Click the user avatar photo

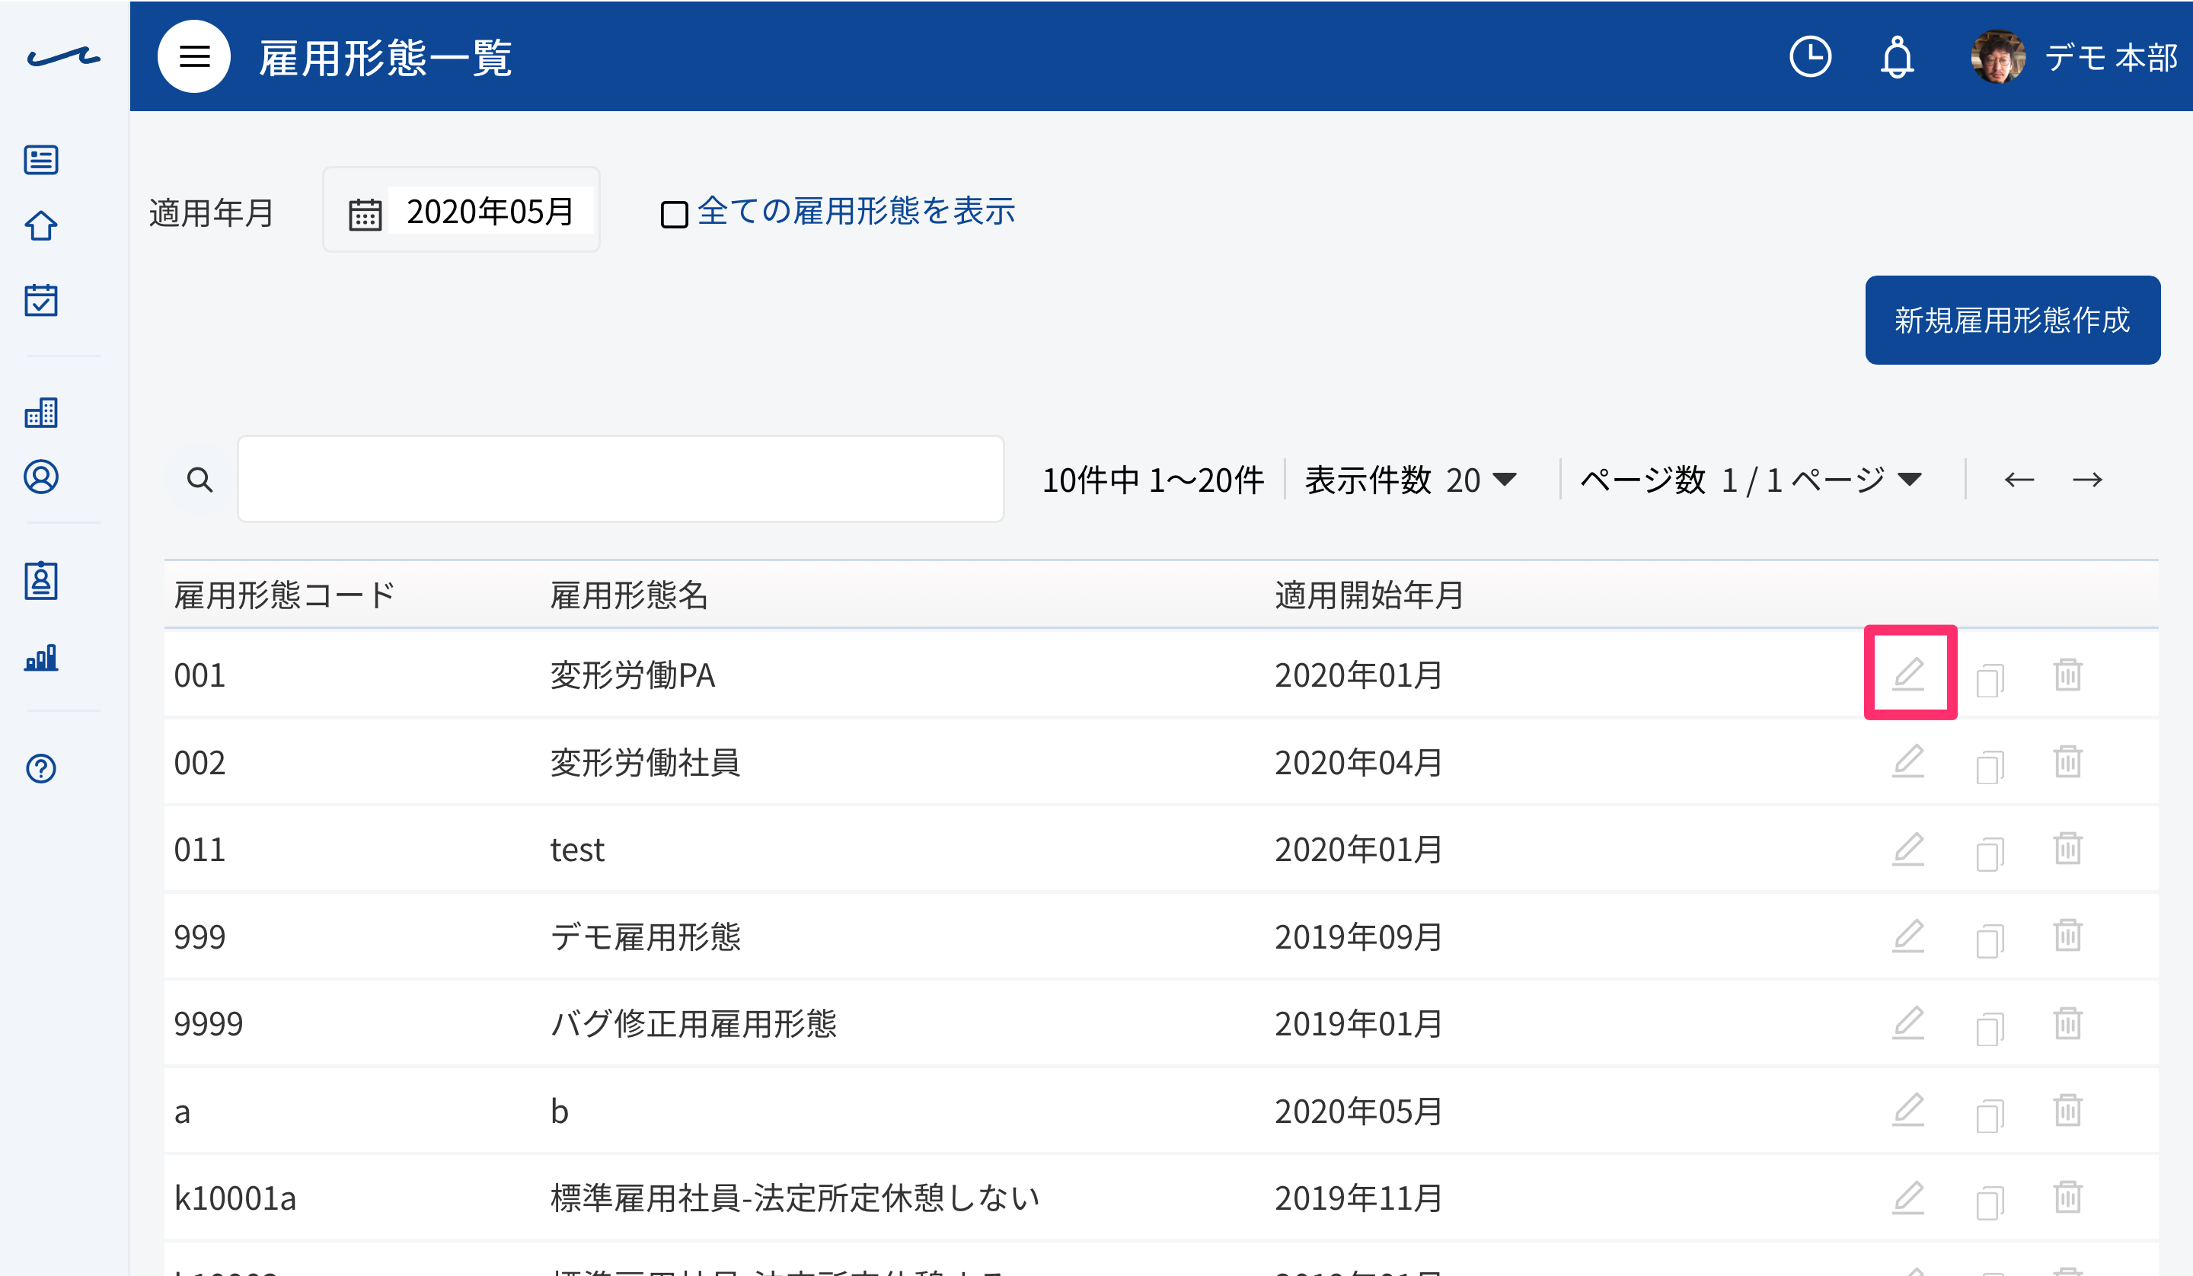pyautogui.click(x=1998, y=56)
